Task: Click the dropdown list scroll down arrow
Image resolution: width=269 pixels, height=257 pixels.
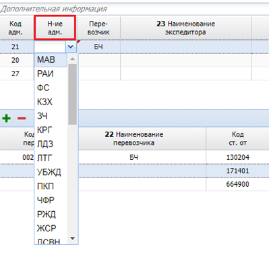Action: (x=72, y=238)
